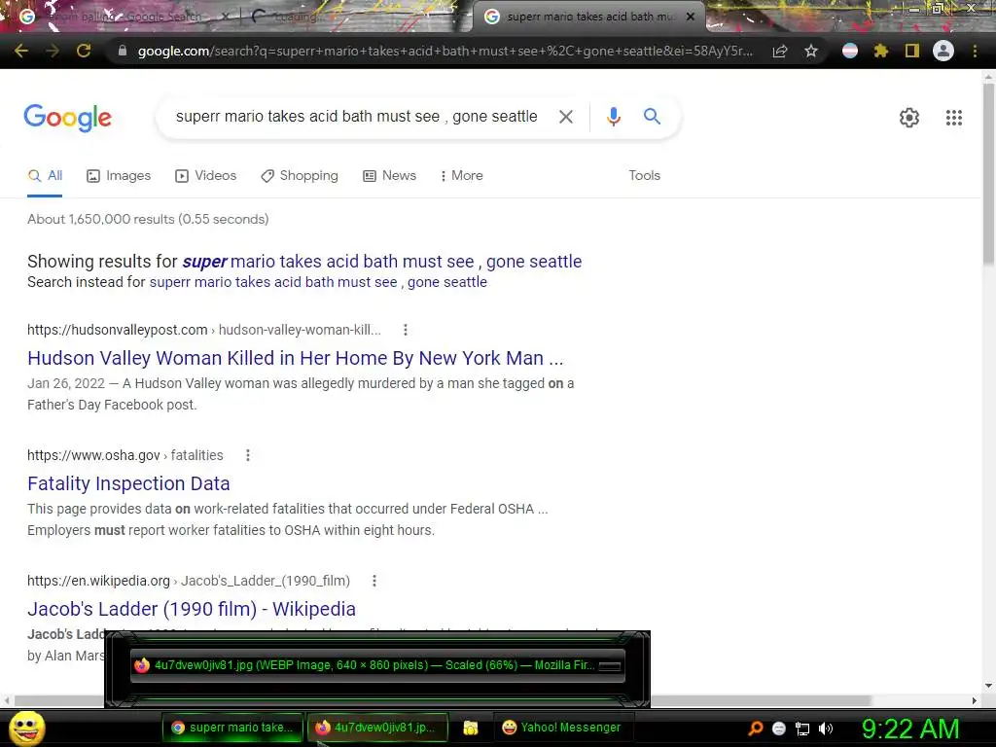Open the Jacob's Ladder Wikipedia result
The height and width of the screenshot is (747, 996).
[192, 609]
